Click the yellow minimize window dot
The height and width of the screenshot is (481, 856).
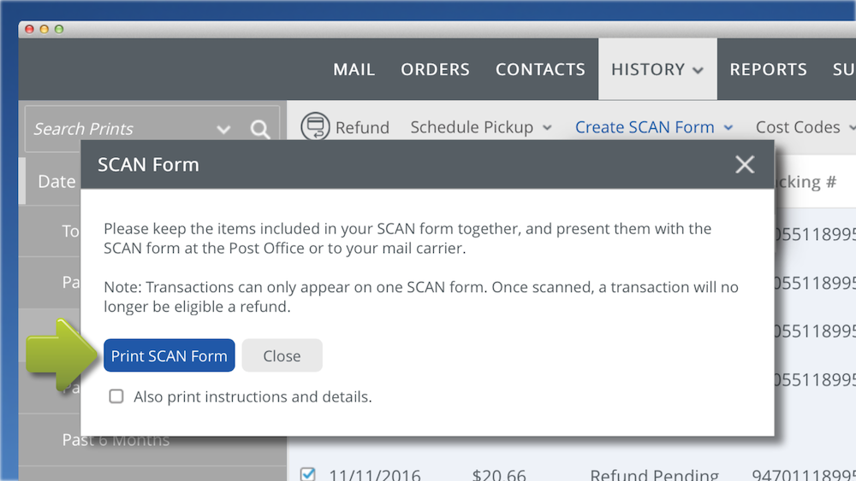(44, 29)
